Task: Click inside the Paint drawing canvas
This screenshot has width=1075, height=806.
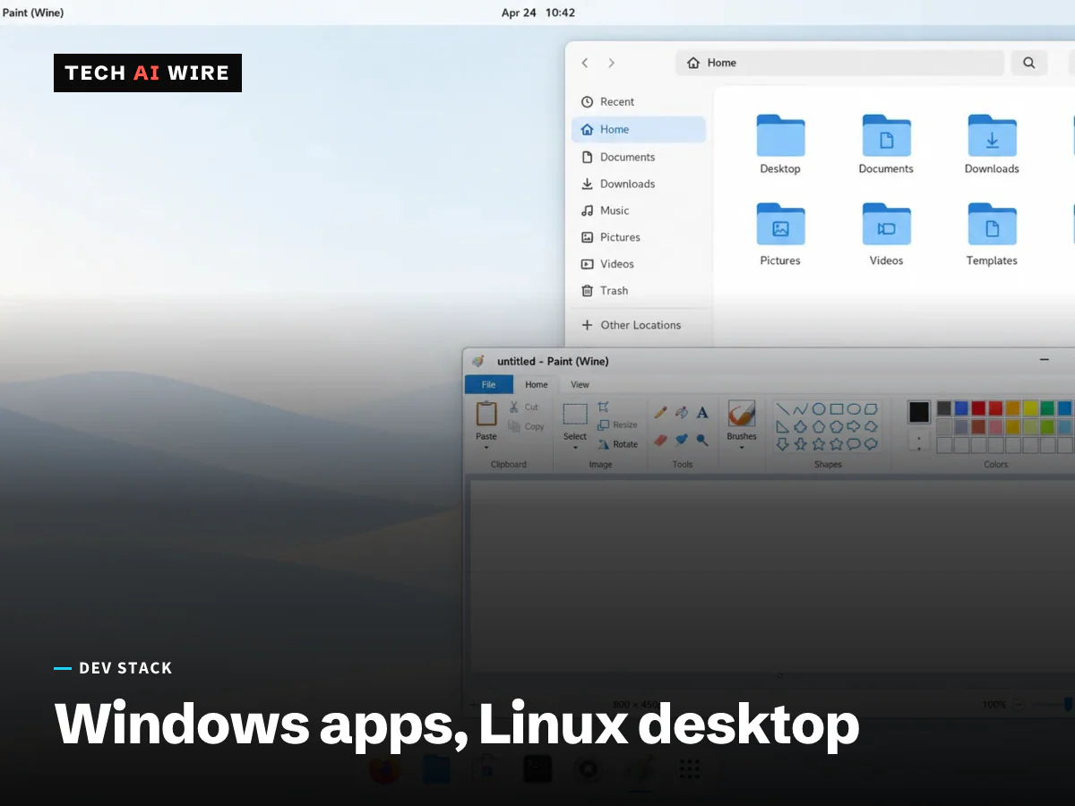Action: coord(772,576)
